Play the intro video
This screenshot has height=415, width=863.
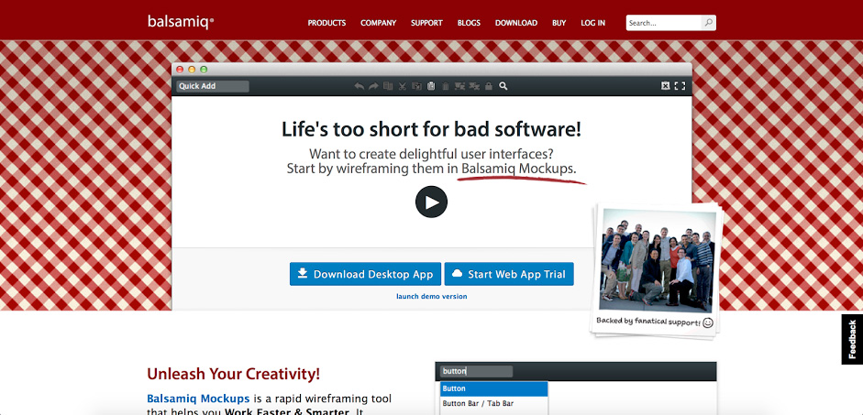(431, 202)
